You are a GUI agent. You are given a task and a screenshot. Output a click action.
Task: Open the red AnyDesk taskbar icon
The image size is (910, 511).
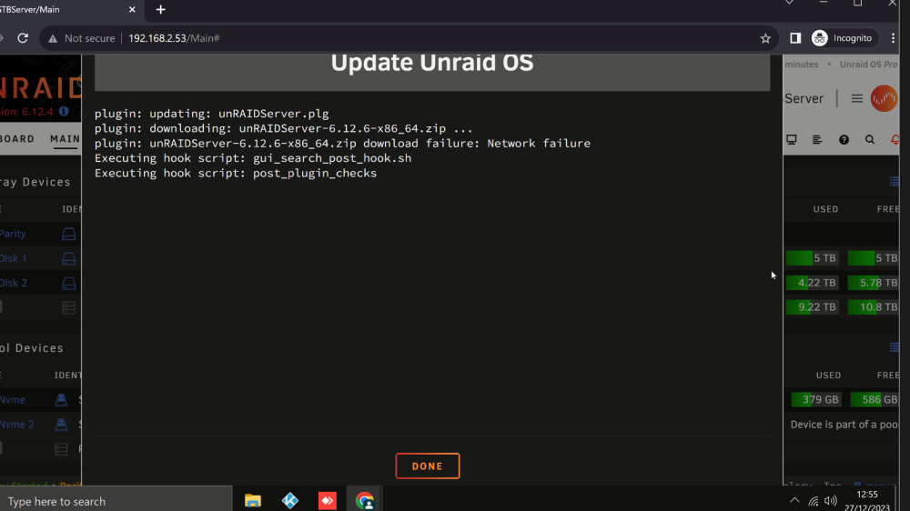328,501
